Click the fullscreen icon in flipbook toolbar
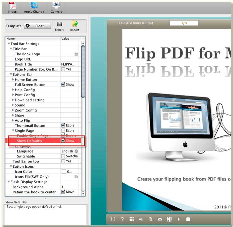Viewport: 233px width, 227px height. click(x=113, y=219)
